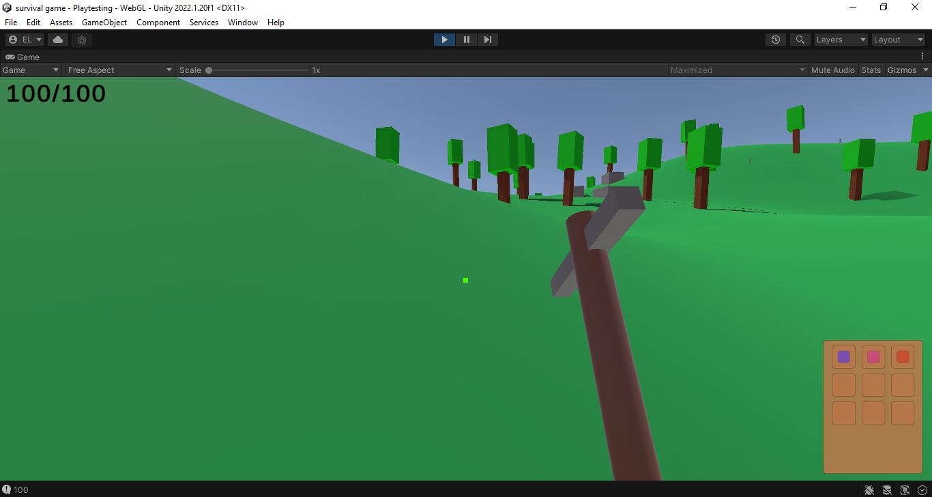Toggle Mute Audio in the Game view
Viewport: 932px width, 497px height.
click(832, 69)
